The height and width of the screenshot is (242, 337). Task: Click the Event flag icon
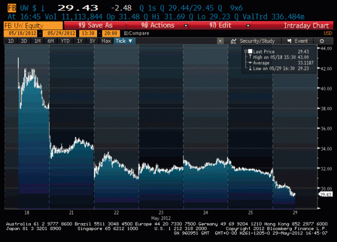pos(290,41)
